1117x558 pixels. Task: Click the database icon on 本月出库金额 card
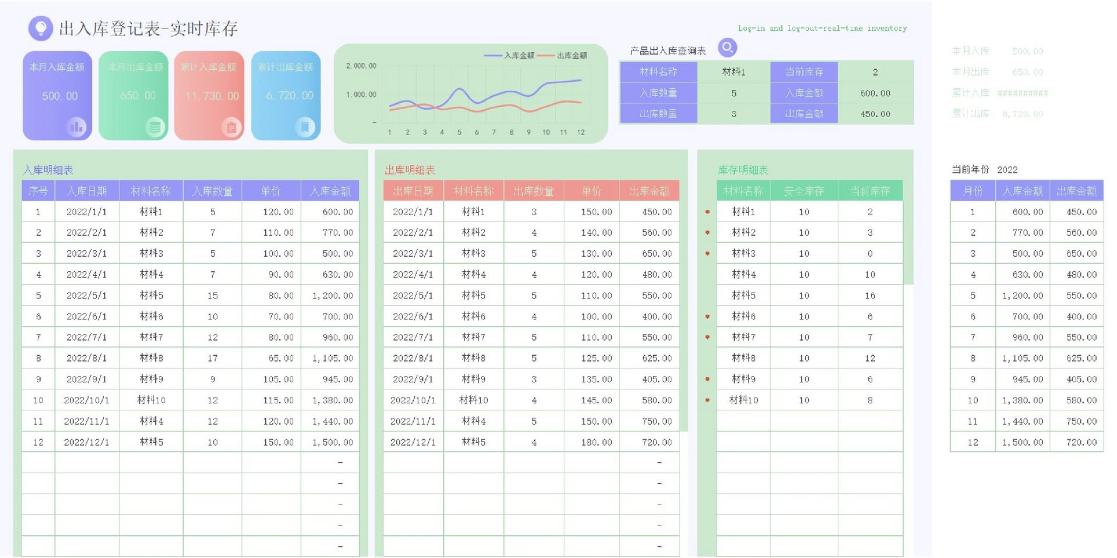(x=155, y=127)
